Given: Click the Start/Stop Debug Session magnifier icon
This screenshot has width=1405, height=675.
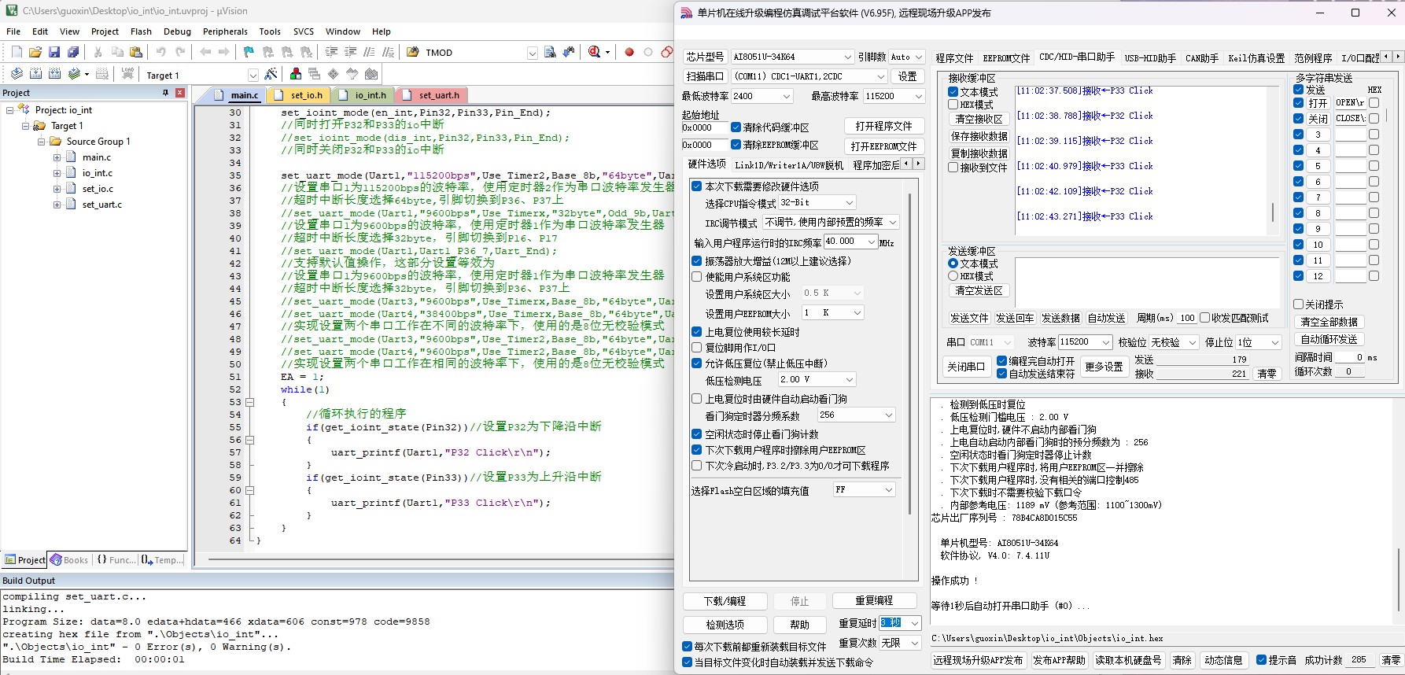Looking at the screenshot, I should click(x=595, y=53).
